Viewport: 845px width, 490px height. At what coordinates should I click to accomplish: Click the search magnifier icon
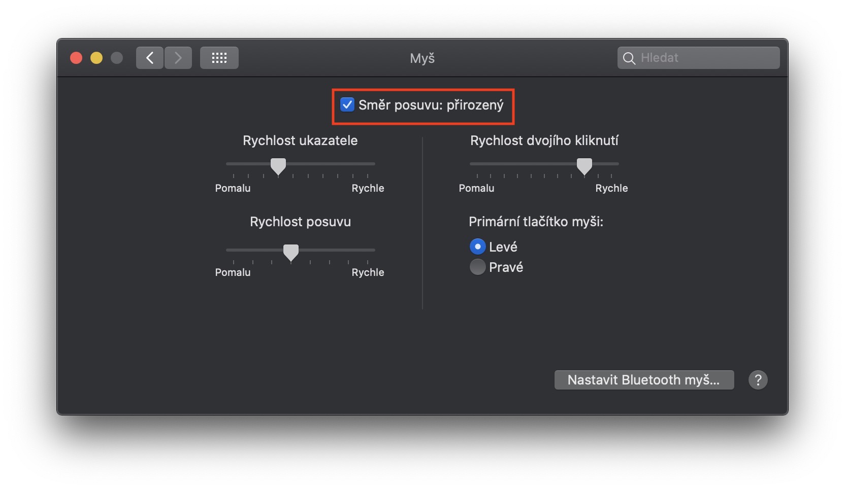tap(629, 58)
